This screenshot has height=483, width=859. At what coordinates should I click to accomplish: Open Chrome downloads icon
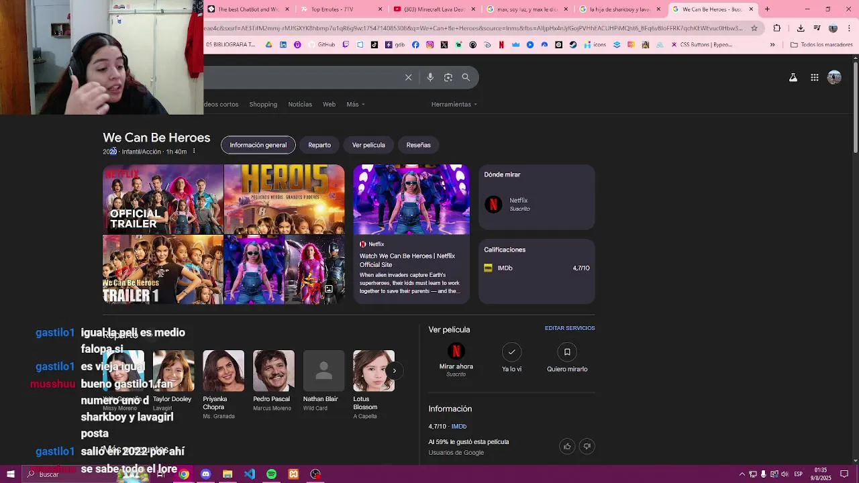[801, 28]
